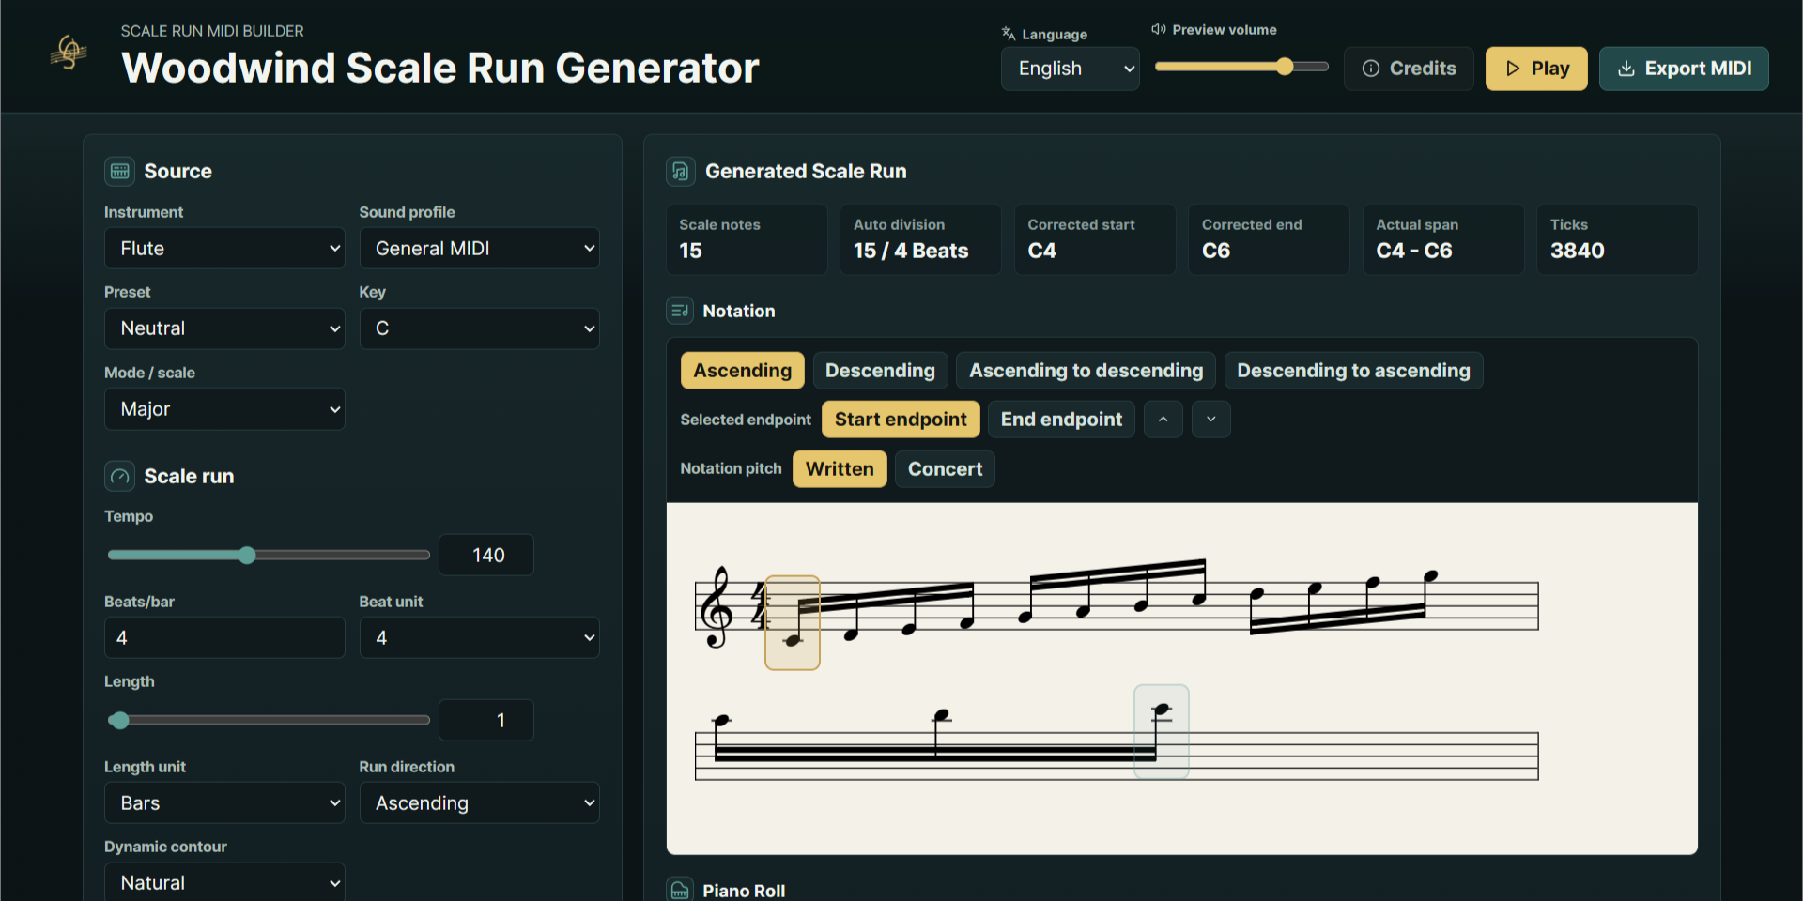Click the golden treble clef app logo
The height and width of the screenshot is (901, 1803).
(x=69, y=52)
